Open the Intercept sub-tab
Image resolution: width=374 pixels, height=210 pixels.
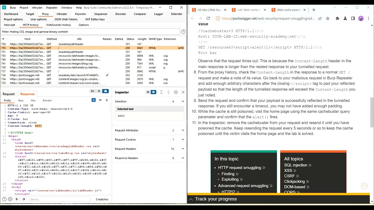coord(9,25)
